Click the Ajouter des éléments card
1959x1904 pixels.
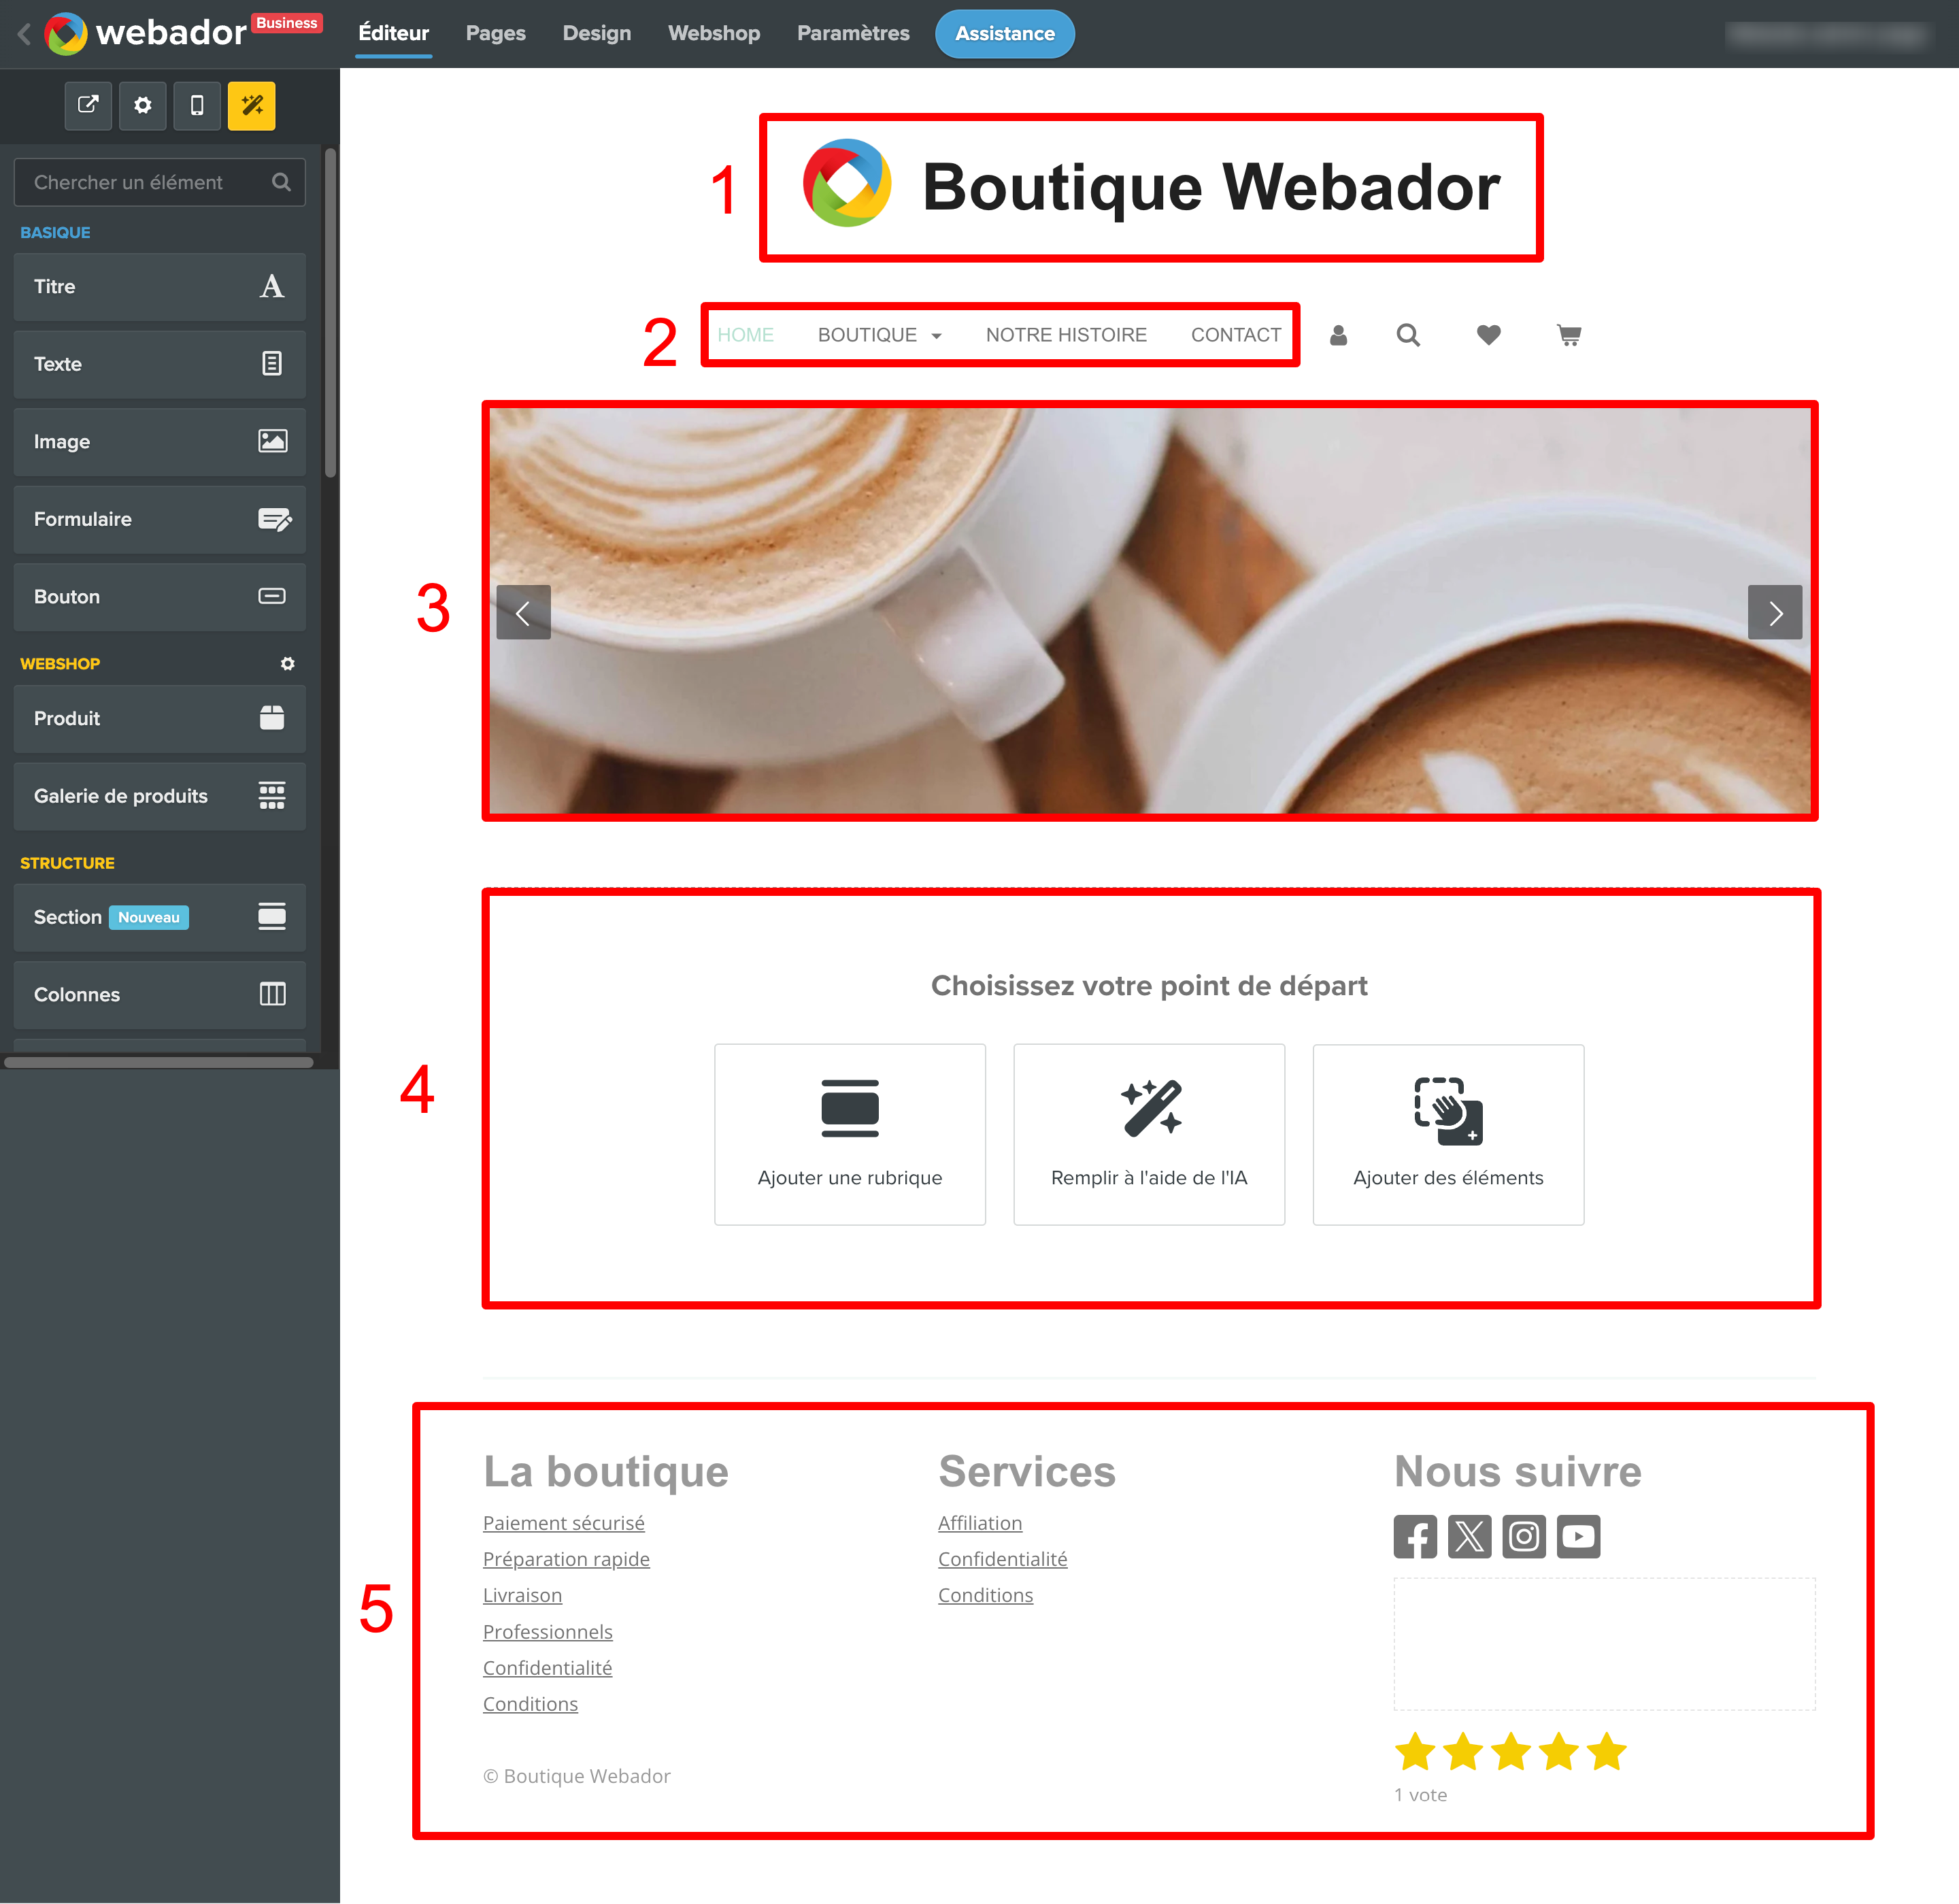coord(1448,1134)
